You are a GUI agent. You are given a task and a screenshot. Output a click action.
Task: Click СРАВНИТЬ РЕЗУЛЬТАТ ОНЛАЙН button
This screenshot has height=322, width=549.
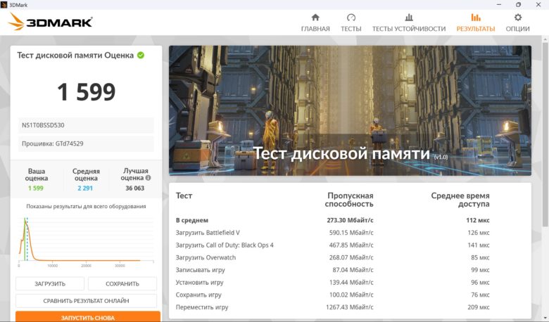pos(86,301)
